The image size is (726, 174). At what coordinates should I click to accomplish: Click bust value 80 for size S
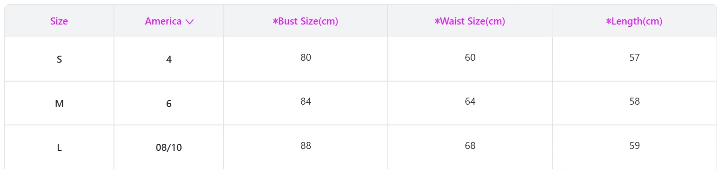click(306, 58)
